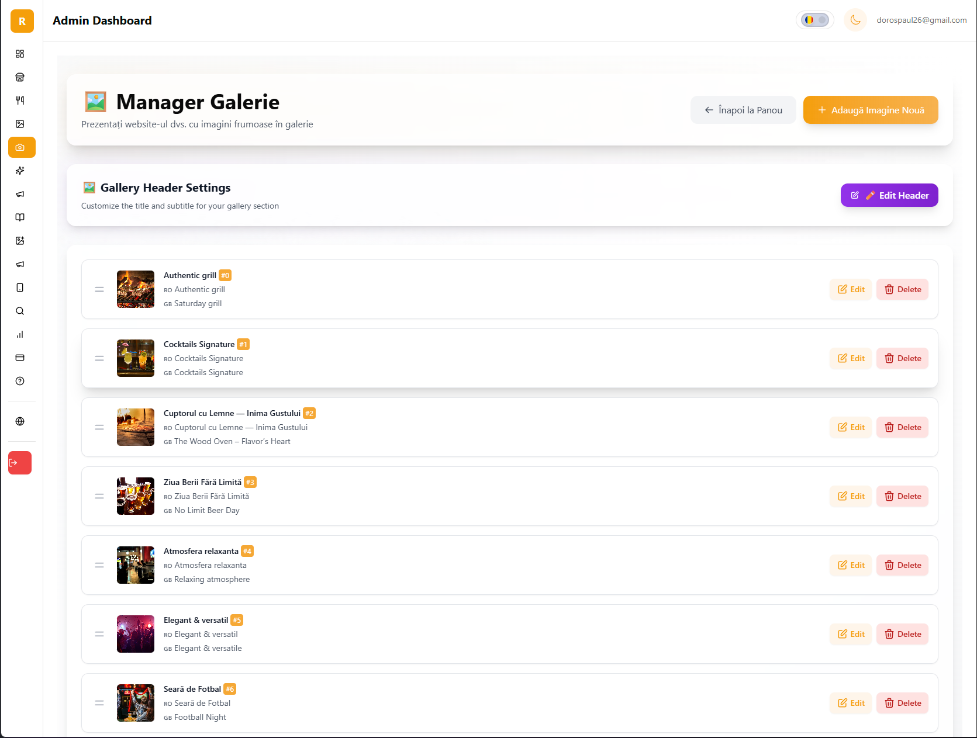Click the credit card icon in sidebar
Image resolution: width=977 pixels, height=738 pixels.
[x=20, y=358]
